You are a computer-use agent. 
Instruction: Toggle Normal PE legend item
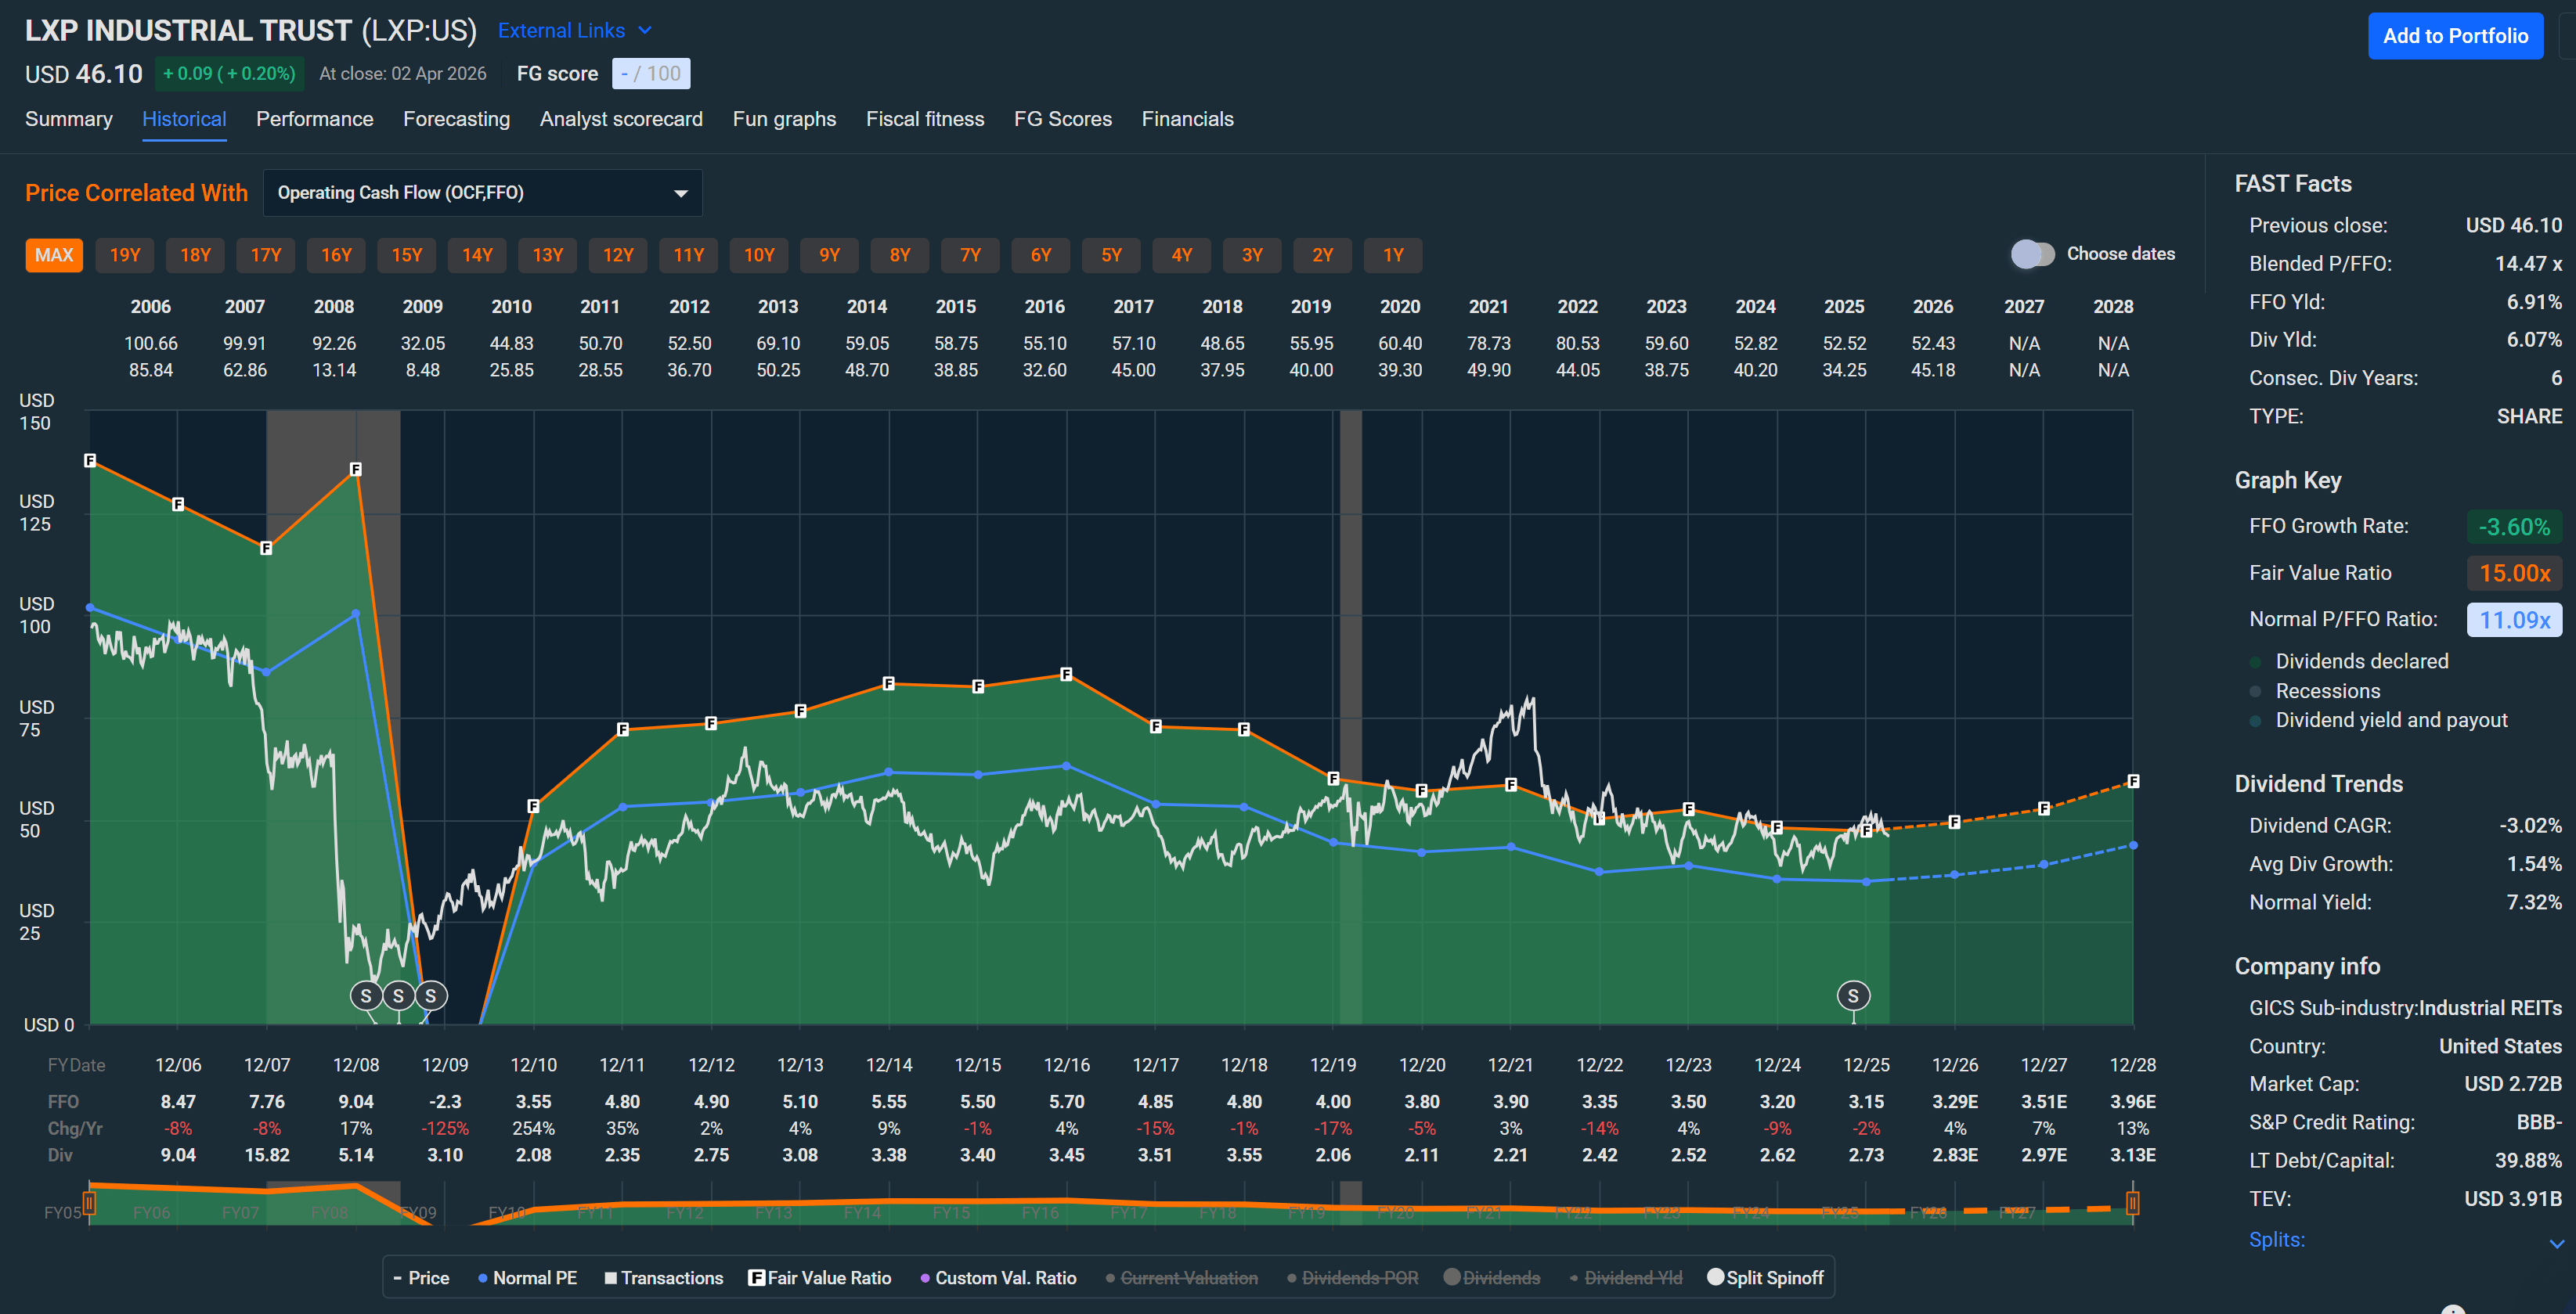(528, 1278)
